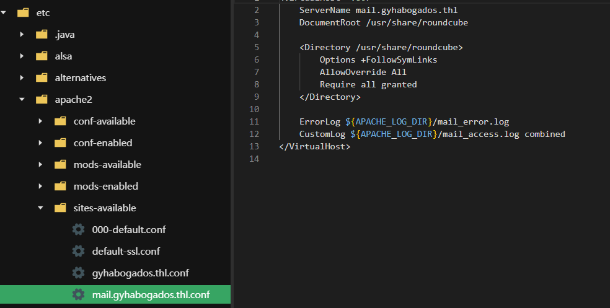Select the alsa folder name
The image size is (610, 308).
(x=63, y=56)
